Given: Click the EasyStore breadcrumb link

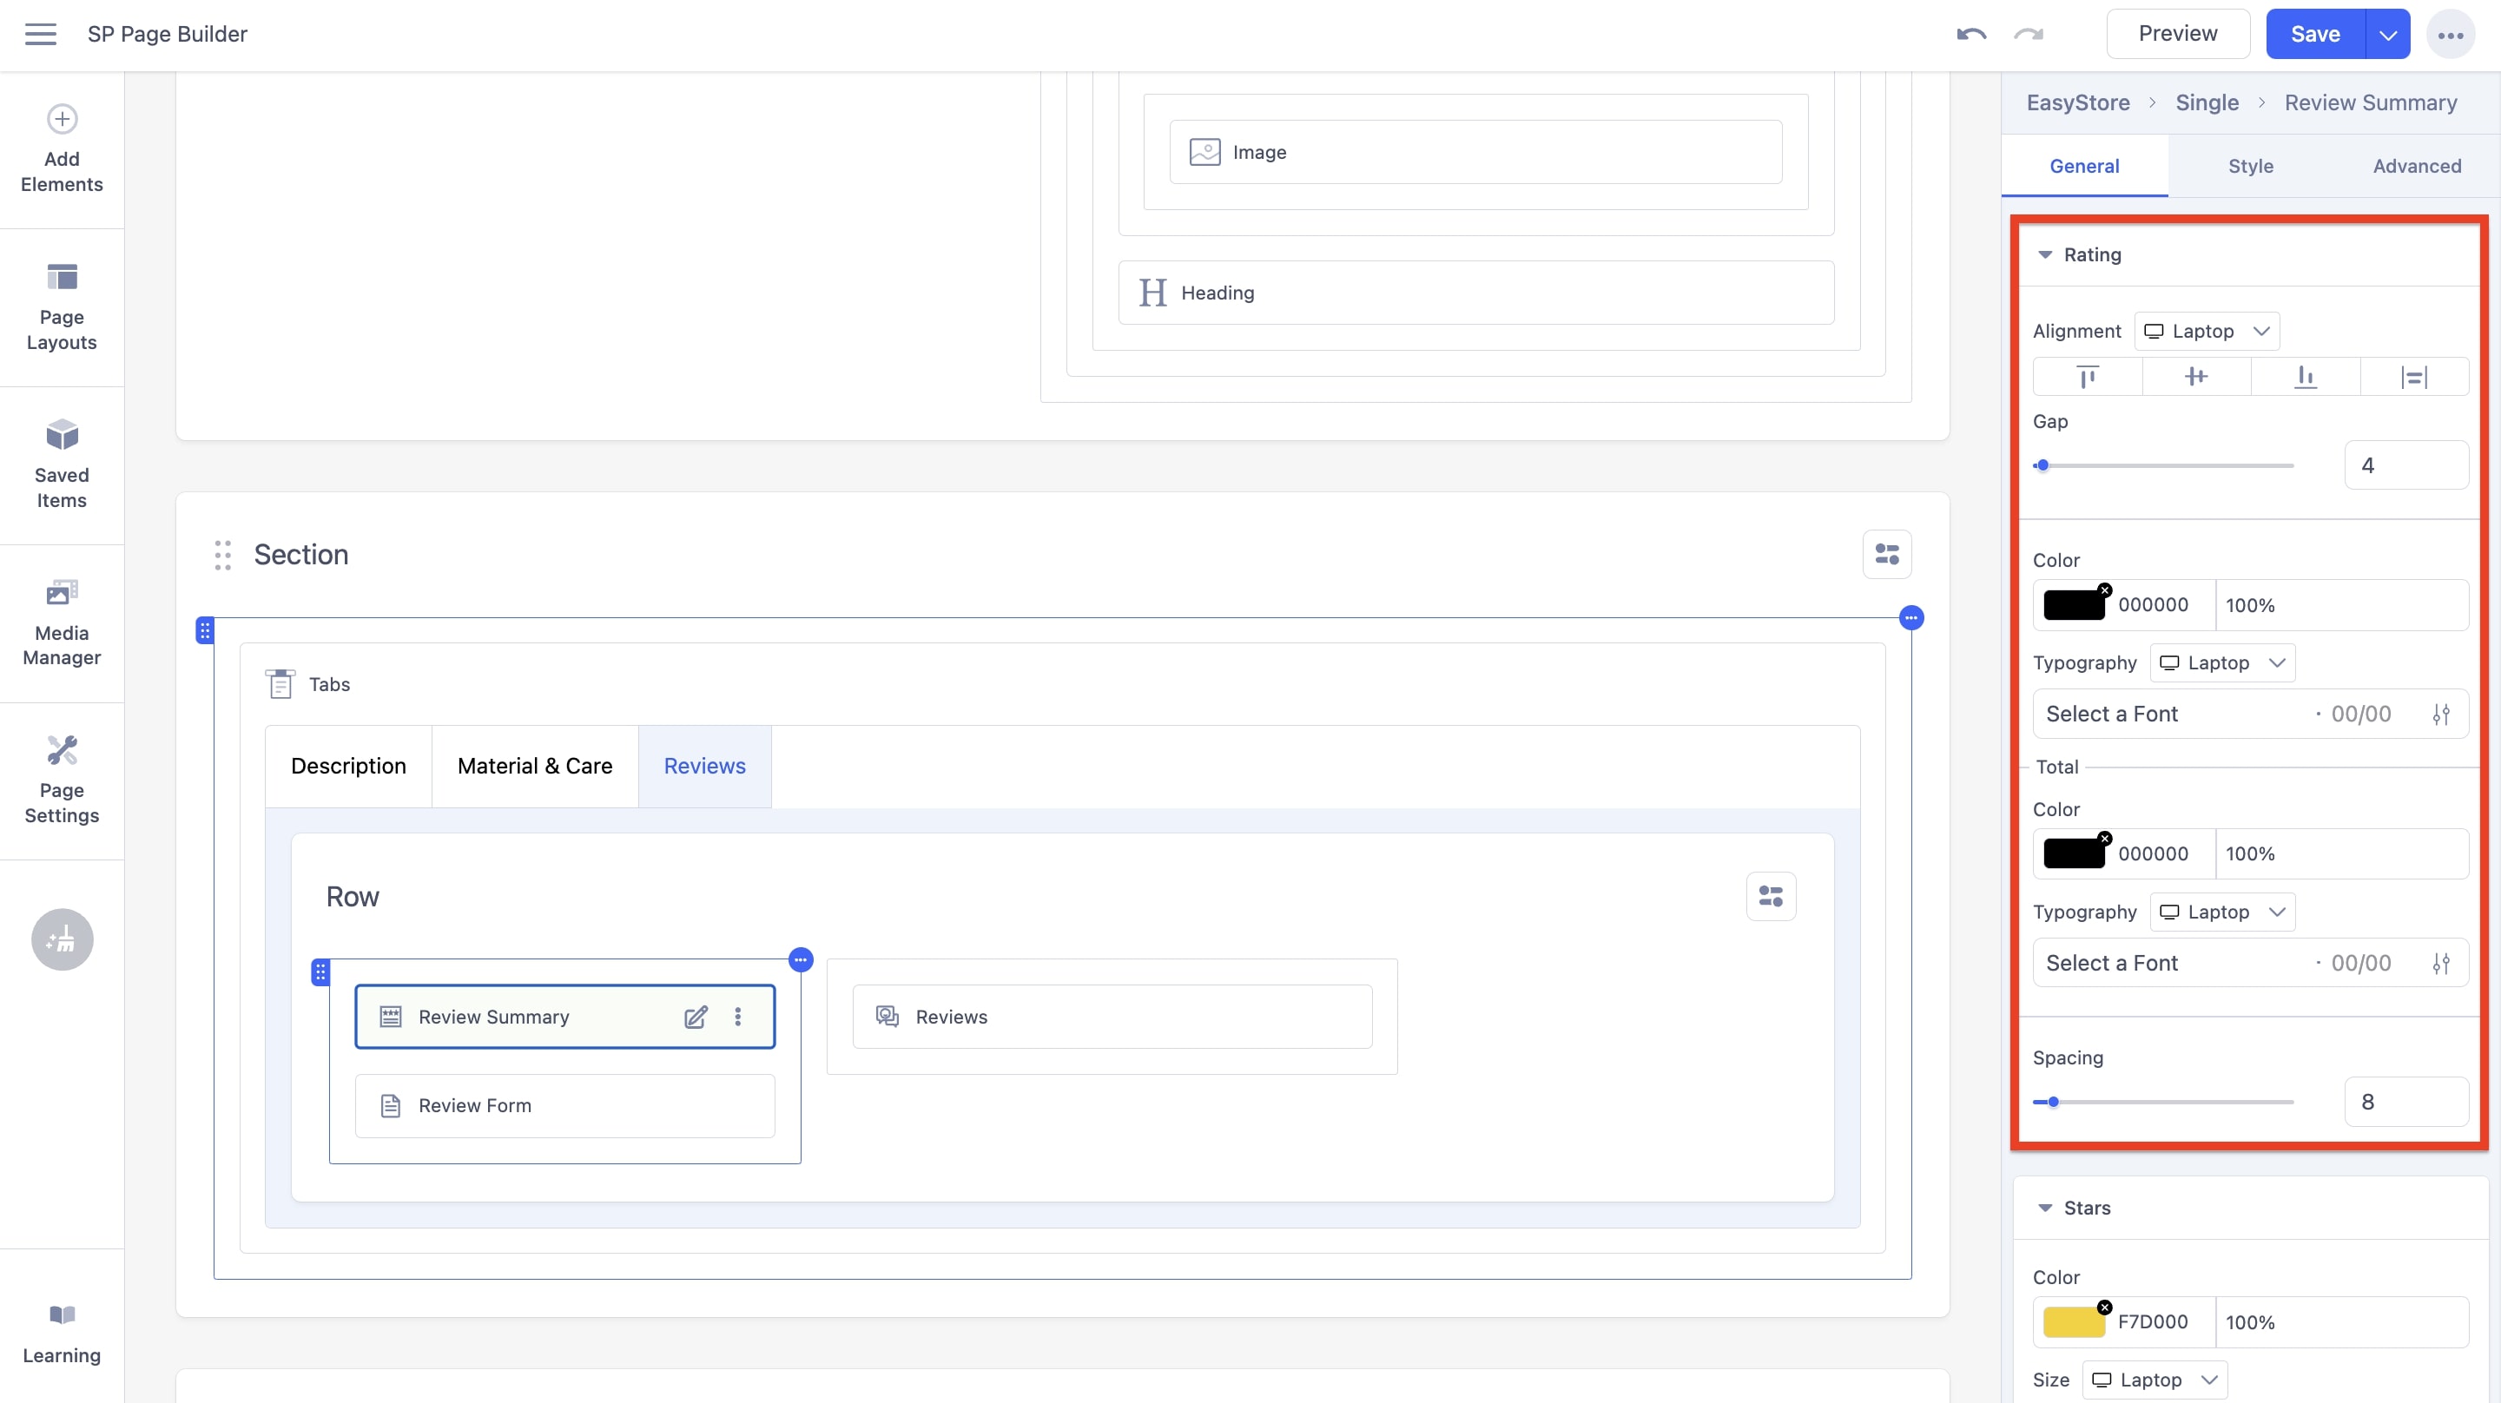Looking at the screenshot, I should (x=2078, y=103).
